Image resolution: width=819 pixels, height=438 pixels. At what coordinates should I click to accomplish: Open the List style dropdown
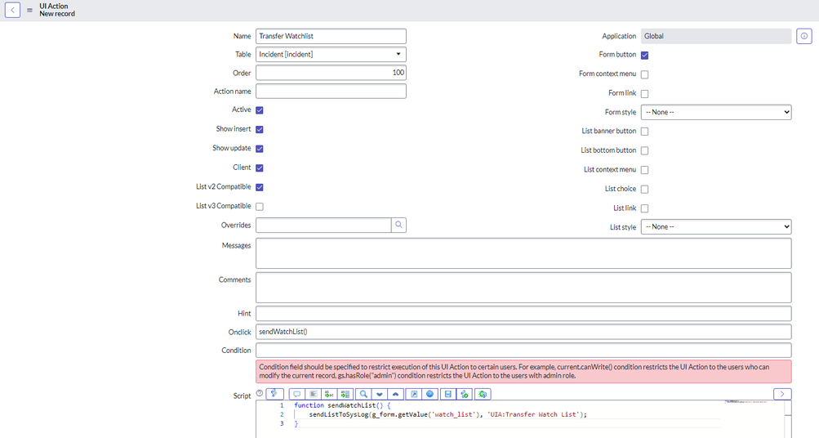click(716, 227)
